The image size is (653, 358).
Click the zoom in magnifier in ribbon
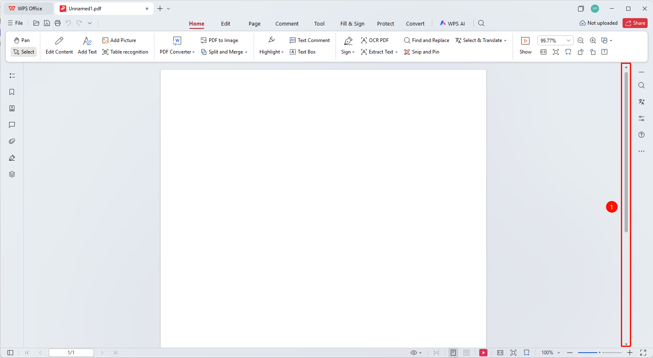(x=593, y=40)
